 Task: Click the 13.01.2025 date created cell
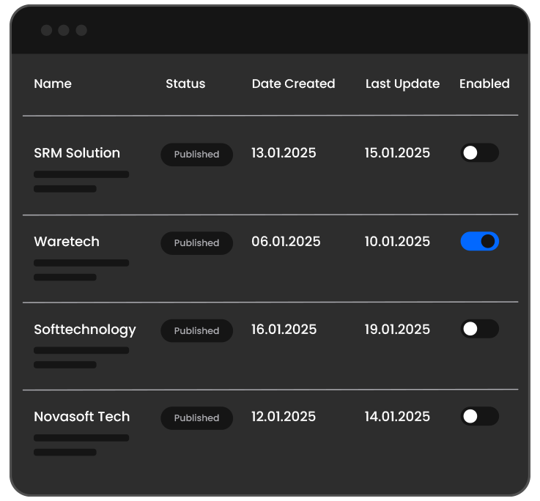(x=284, y=153)
